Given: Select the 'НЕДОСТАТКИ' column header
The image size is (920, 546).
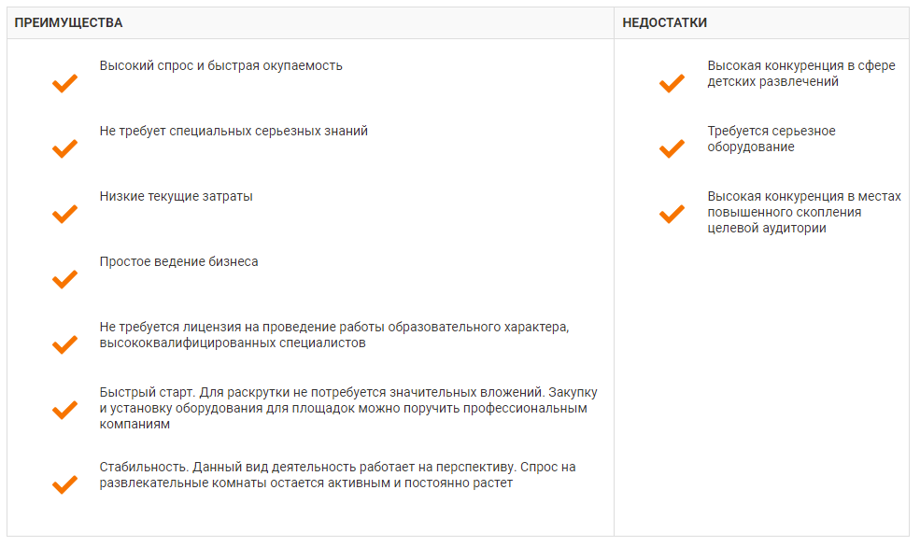Looking at the screenshot, I should 664,22.
